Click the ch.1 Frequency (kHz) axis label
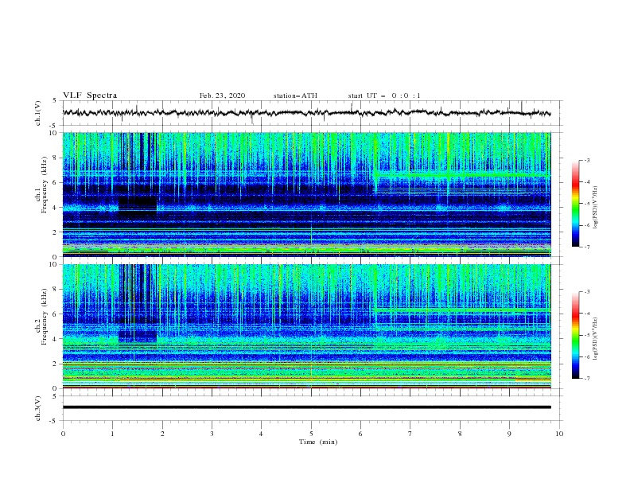This screenshot has width=630, height=487. point(41,185)
